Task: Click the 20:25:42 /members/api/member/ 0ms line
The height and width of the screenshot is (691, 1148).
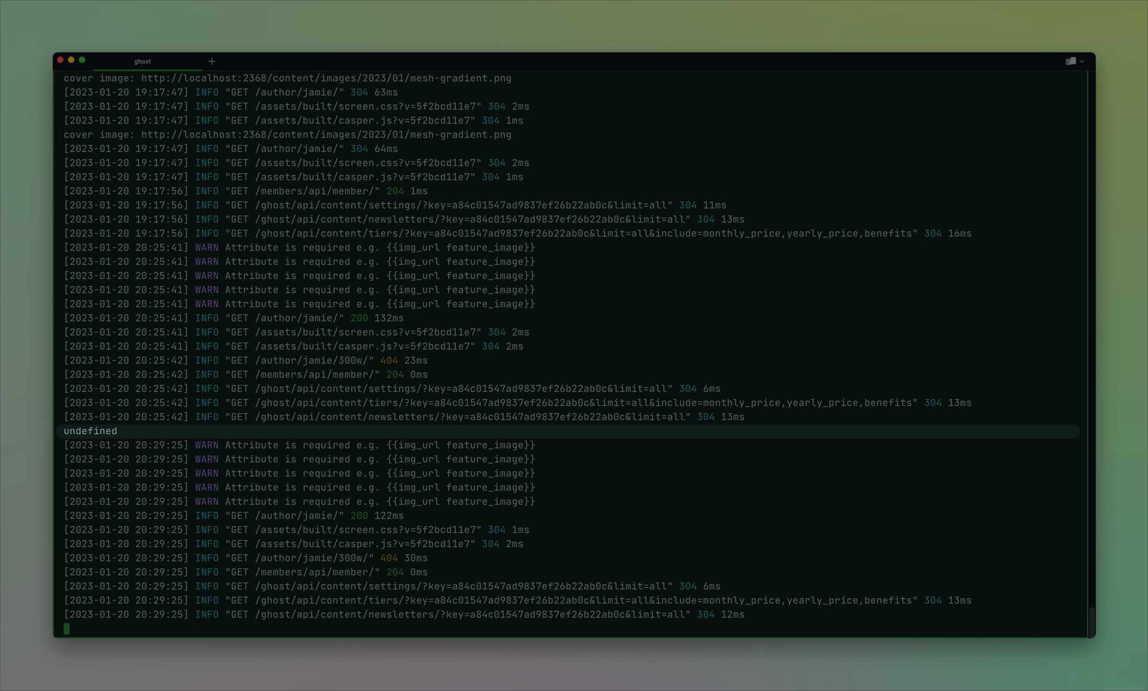Action: (x=246, y=375)
